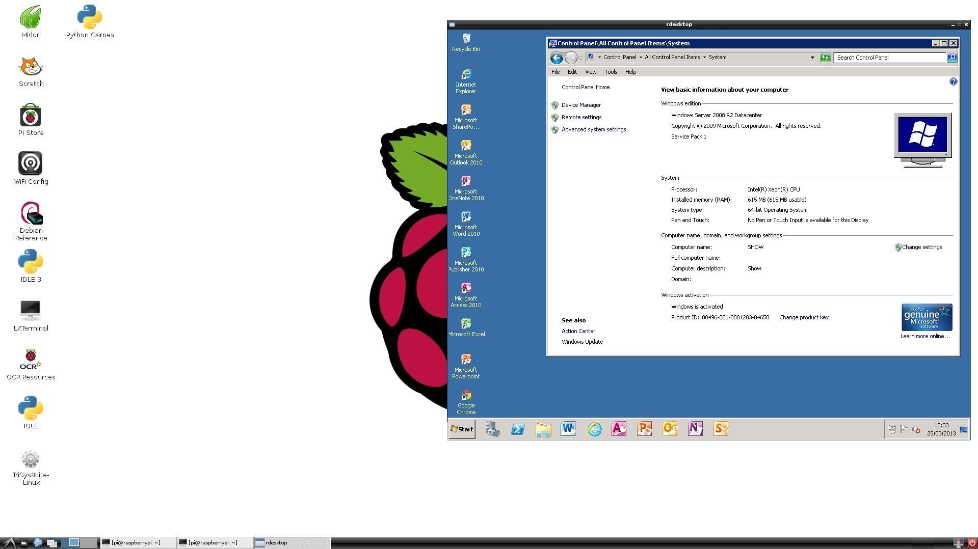
Task: Launch IDLE (Python 2) desktop icon
Action: (x=31, y=413)
